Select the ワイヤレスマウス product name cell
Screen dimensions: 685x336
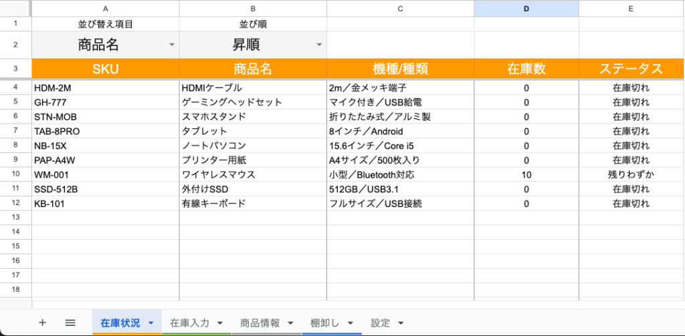click(252, 174)
